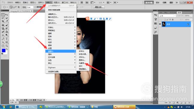The width and height of the screenshot is (194, 109).
Task: Toggle lock position in Layers panel
Action: click(x=170, y=20)
